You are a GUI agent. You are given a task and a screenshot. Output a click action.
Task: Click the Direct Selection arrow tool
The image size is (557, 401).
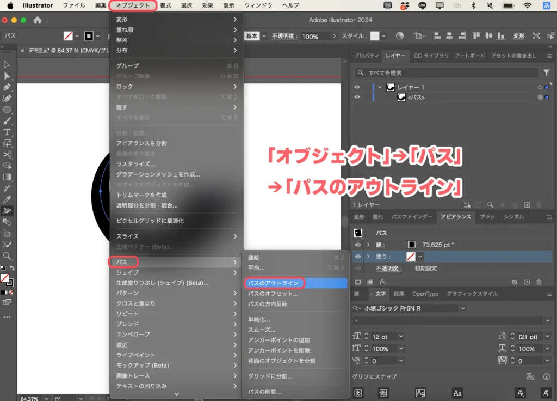tap(7, 76)
